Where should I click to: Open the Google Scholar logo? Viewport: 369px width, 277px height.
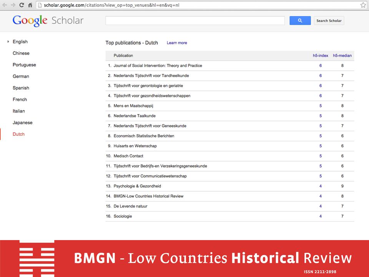pyautogui.click(x=48, y=21)
